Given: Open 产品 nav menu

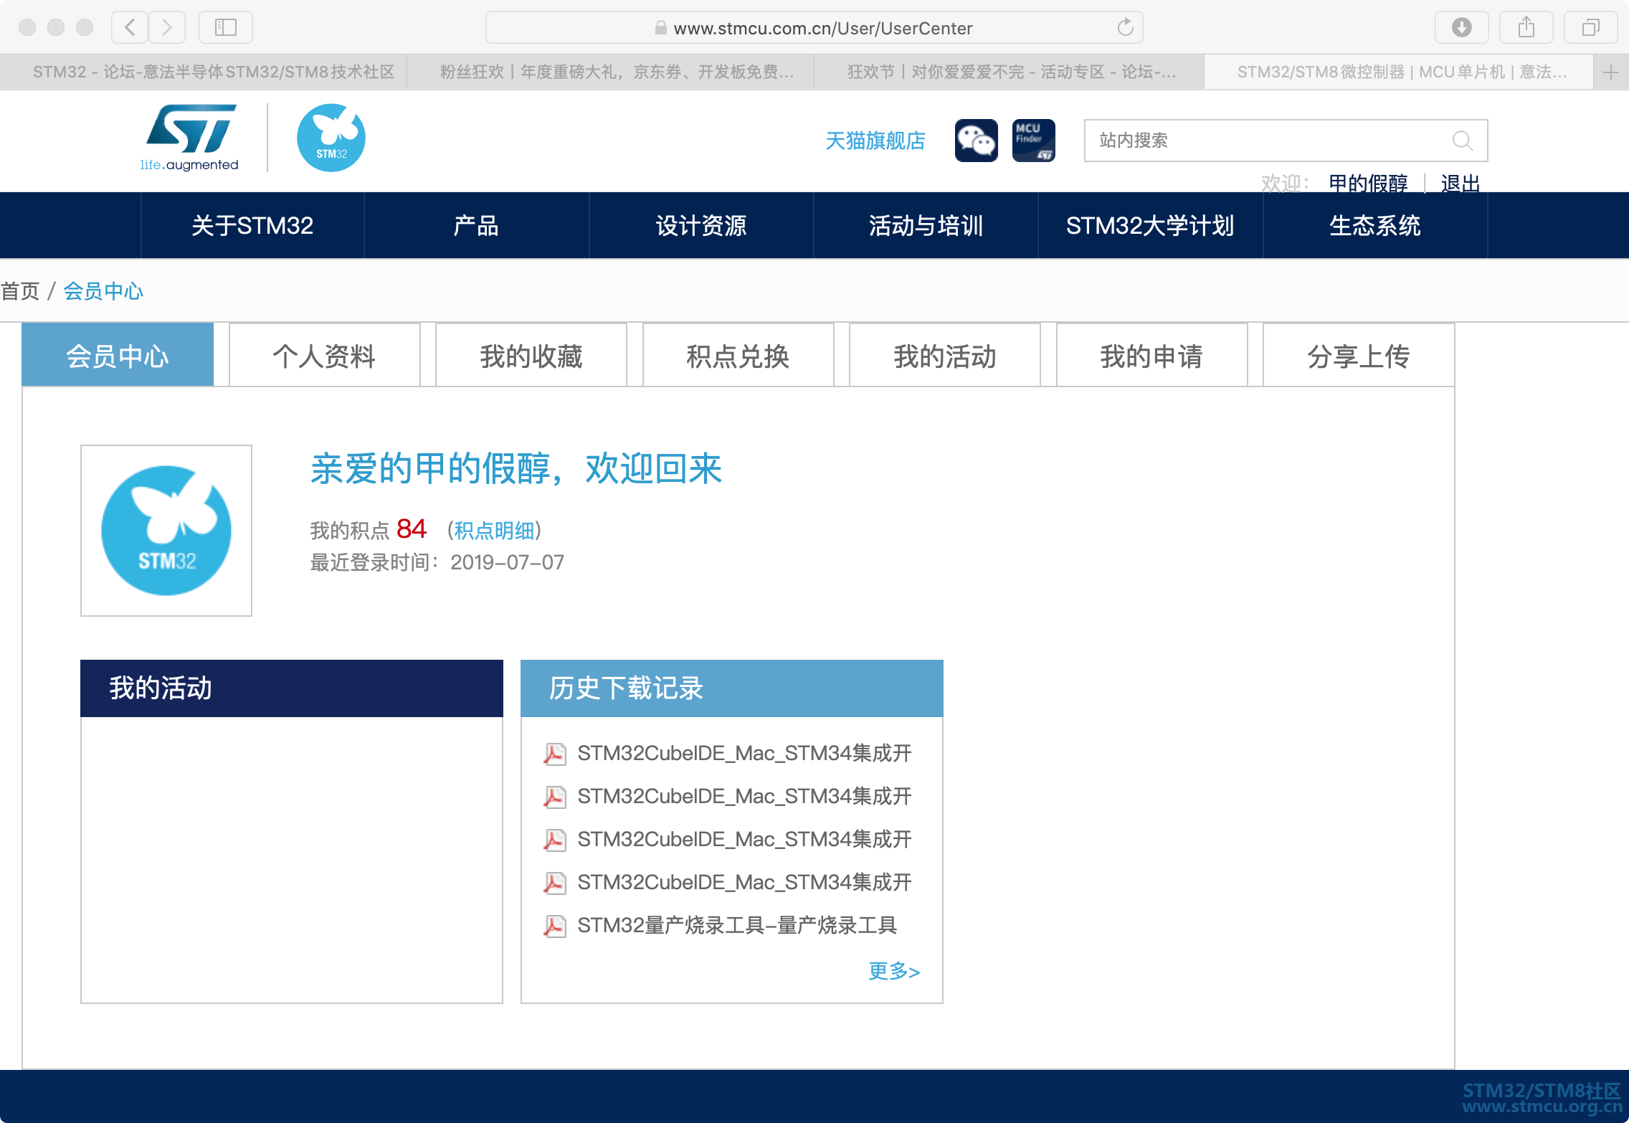Looking at the screenshot, I should (476, 225).
